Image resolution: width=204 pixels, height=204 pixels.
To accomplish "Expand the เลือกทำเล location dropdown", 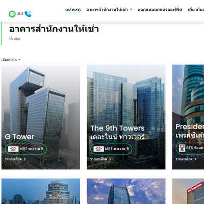I will tap(11, 60).
